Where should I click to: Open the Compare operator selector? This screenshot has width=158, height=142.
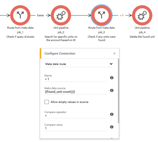(76, 116)
